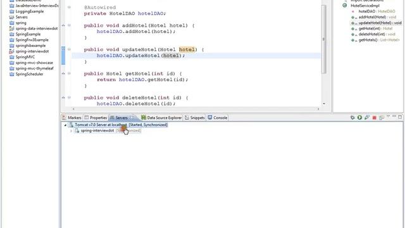Image resolution: width=405 pixels, height=228 pixels.
Task: Expand the spring-interviewdot server module
Action: [x=71, y=131]
